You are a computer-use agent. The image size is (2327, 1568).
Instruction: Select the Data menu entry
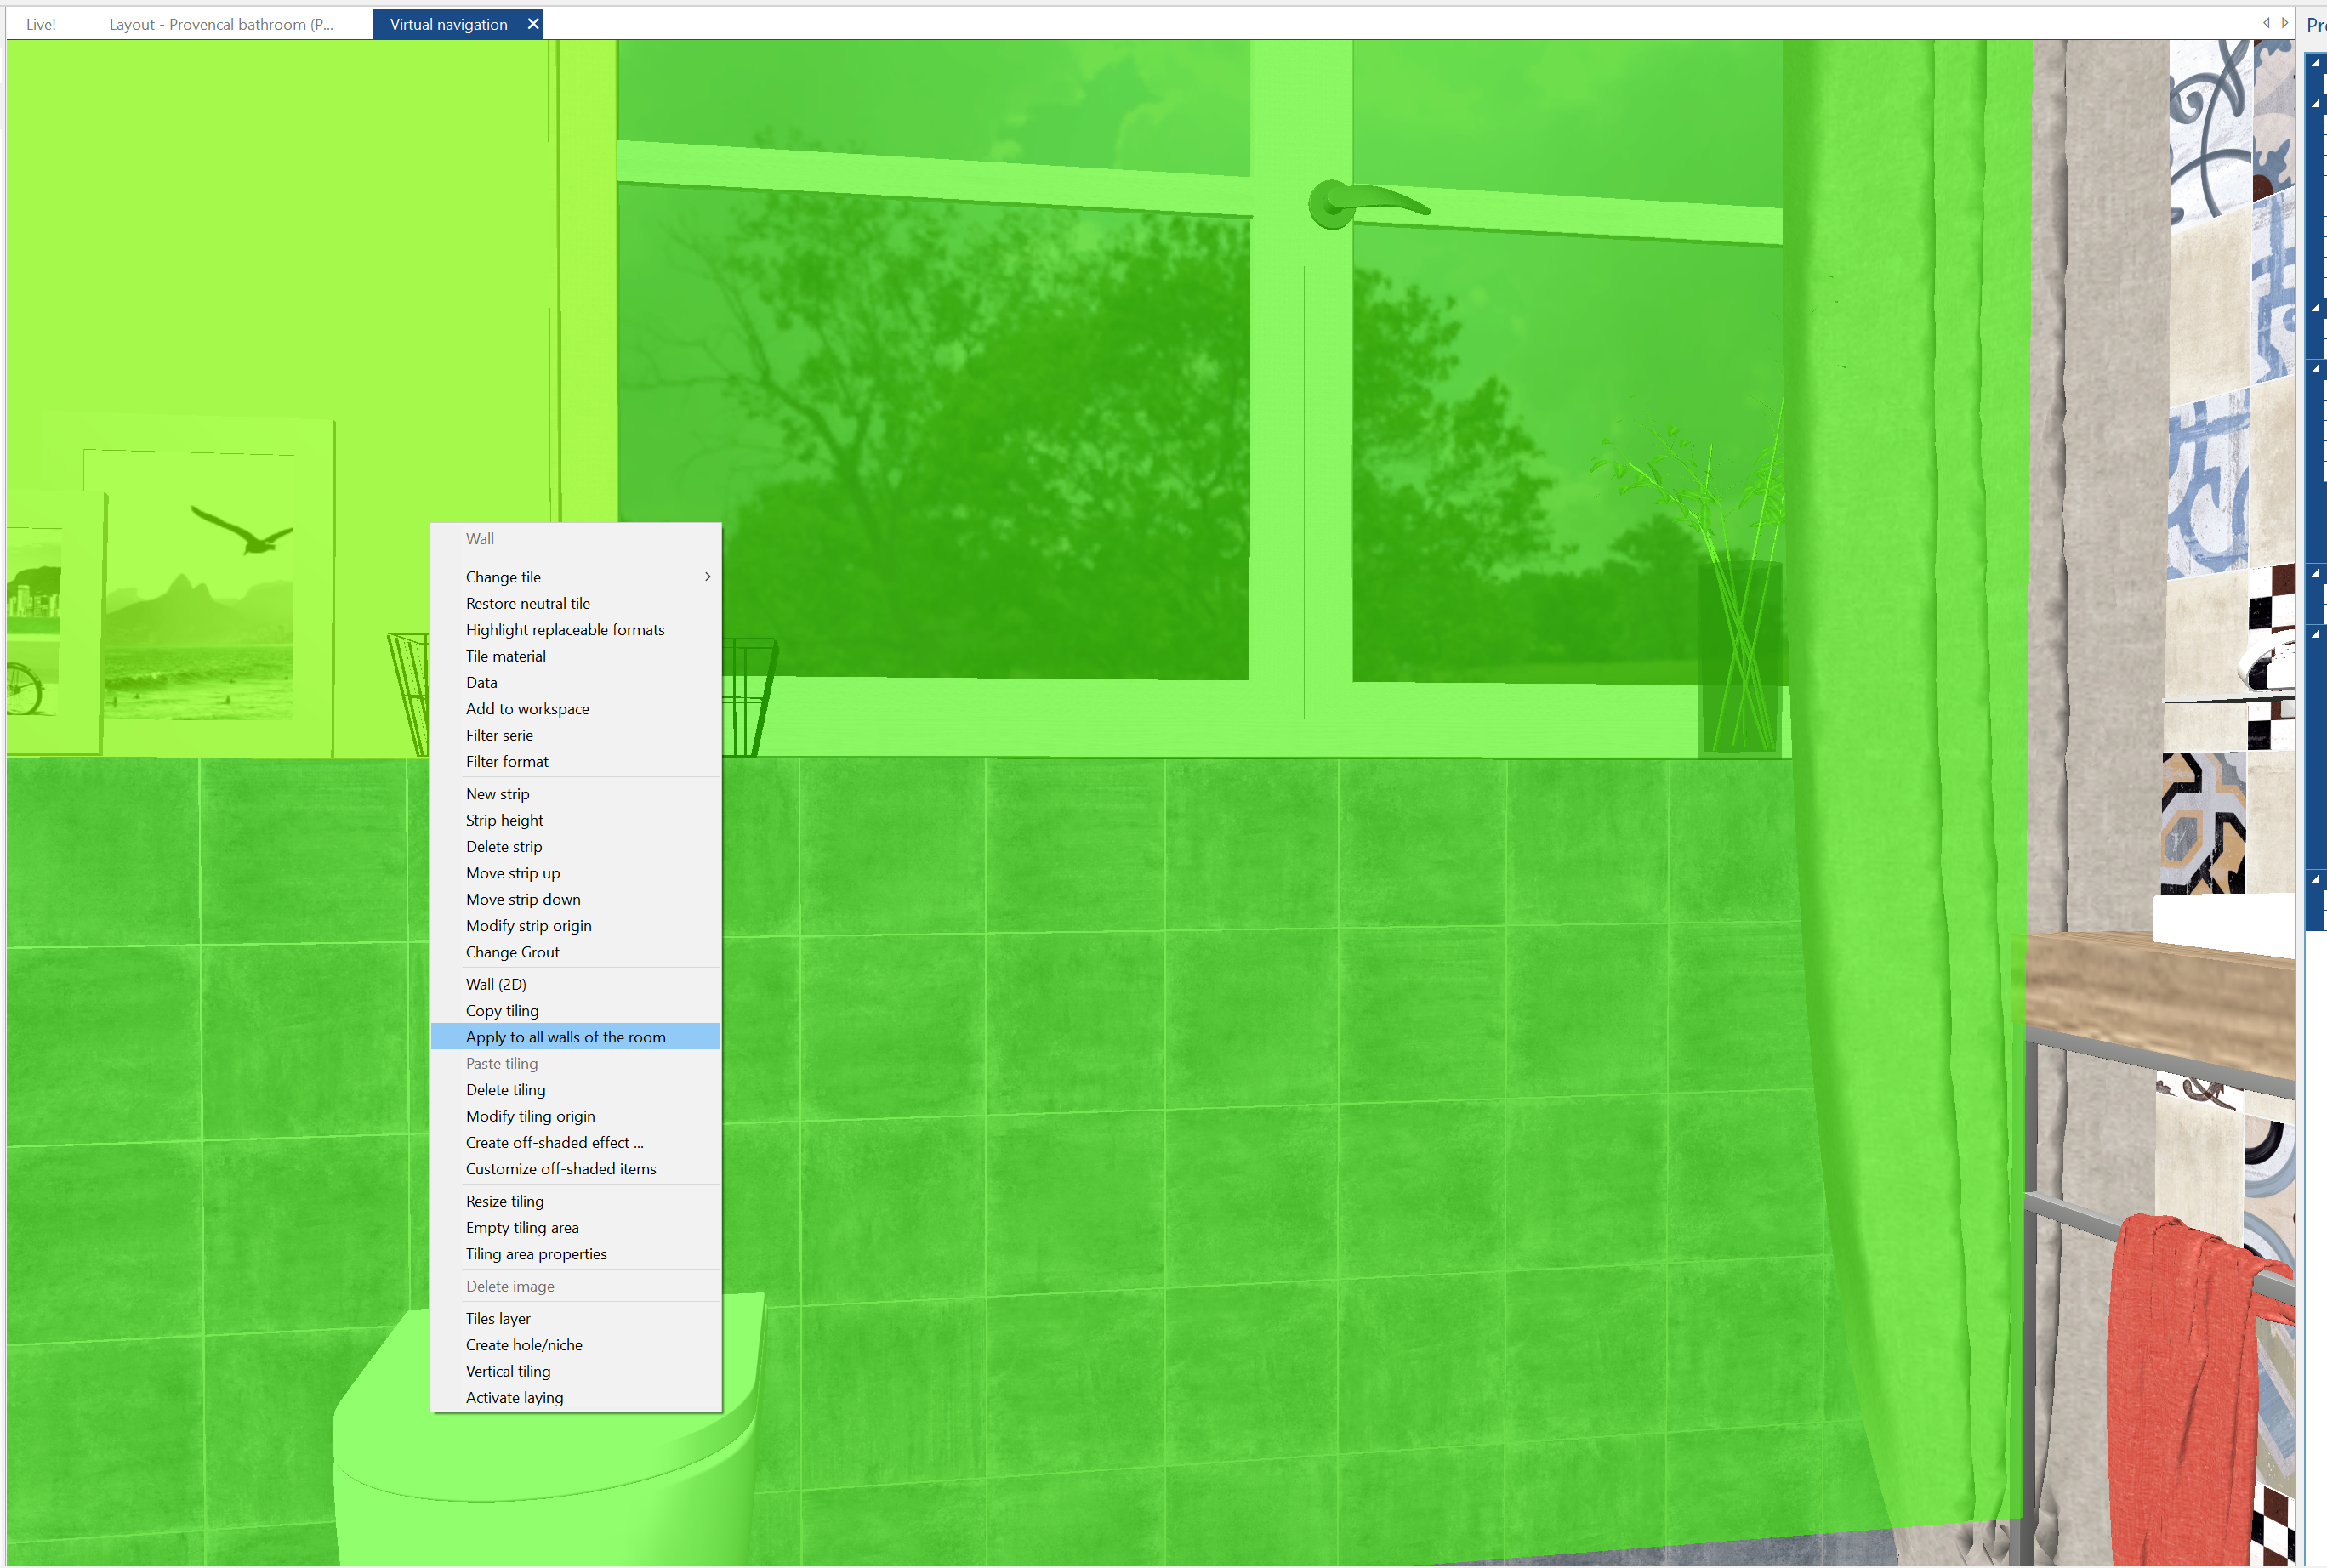point(575,682)
